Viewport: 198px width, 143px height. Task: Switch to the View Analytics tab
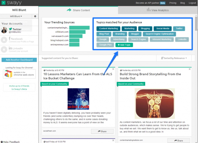click(158, 10)
